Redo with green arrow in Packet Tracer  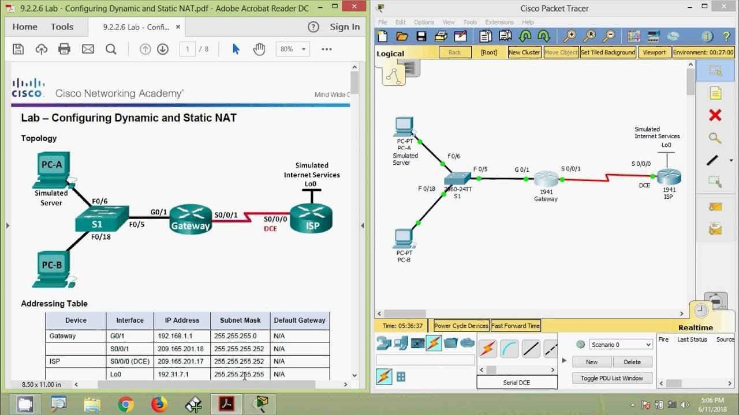click(544, 36)
